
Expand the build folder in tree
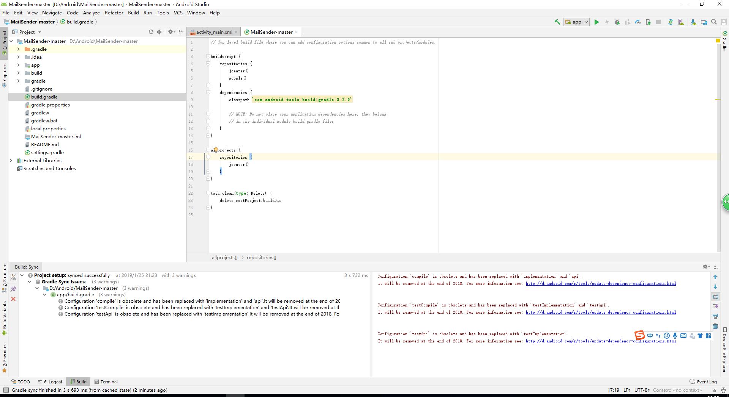pyautogui.click(x=18, y=73)
